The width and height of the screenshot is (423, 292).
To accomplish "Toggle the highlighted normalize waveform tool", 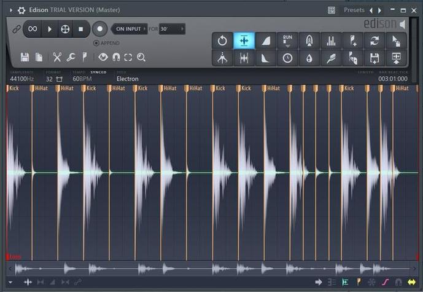I will pyautogui.click(x=244, y=41).
